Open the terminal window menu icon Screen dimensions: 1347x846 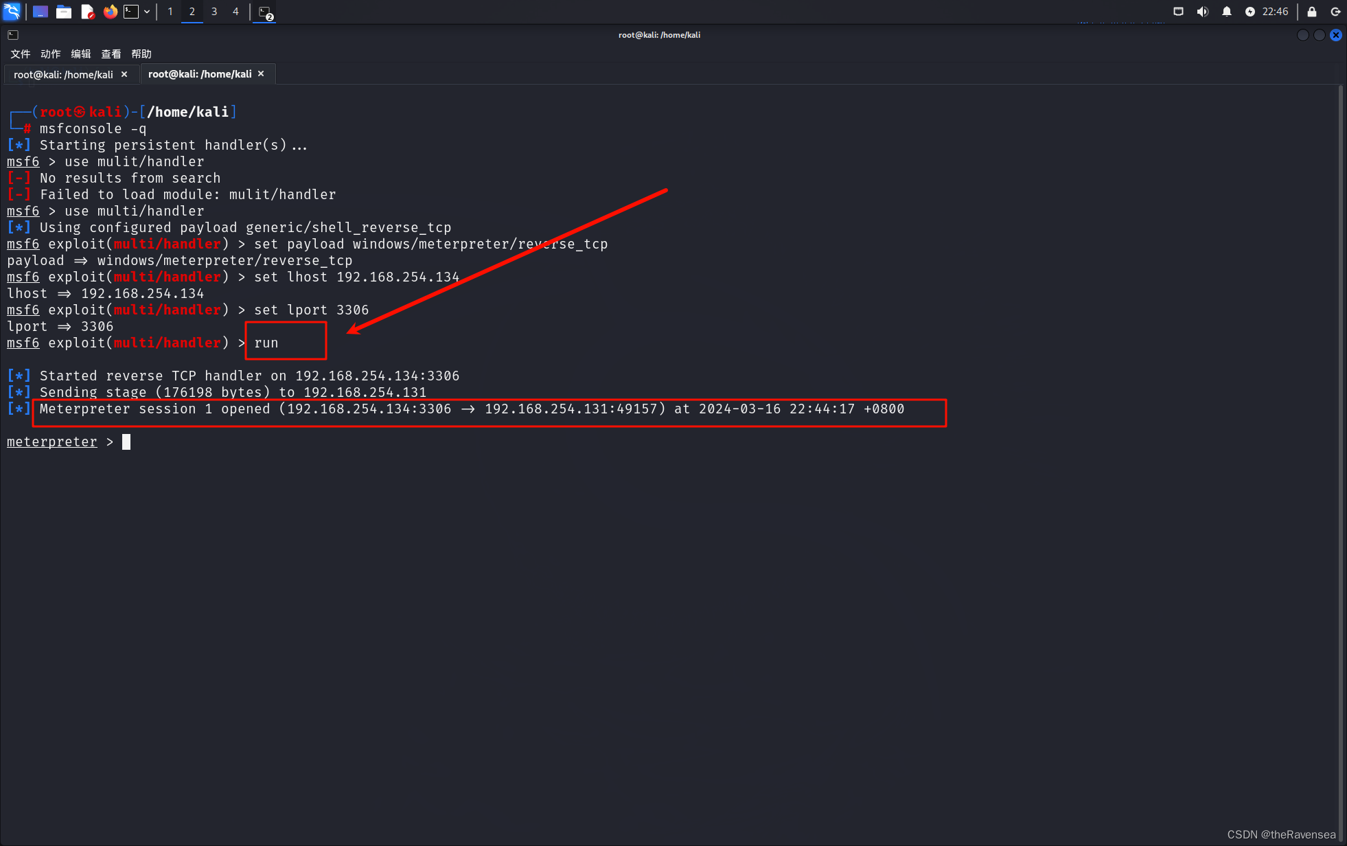pos(13,35)
